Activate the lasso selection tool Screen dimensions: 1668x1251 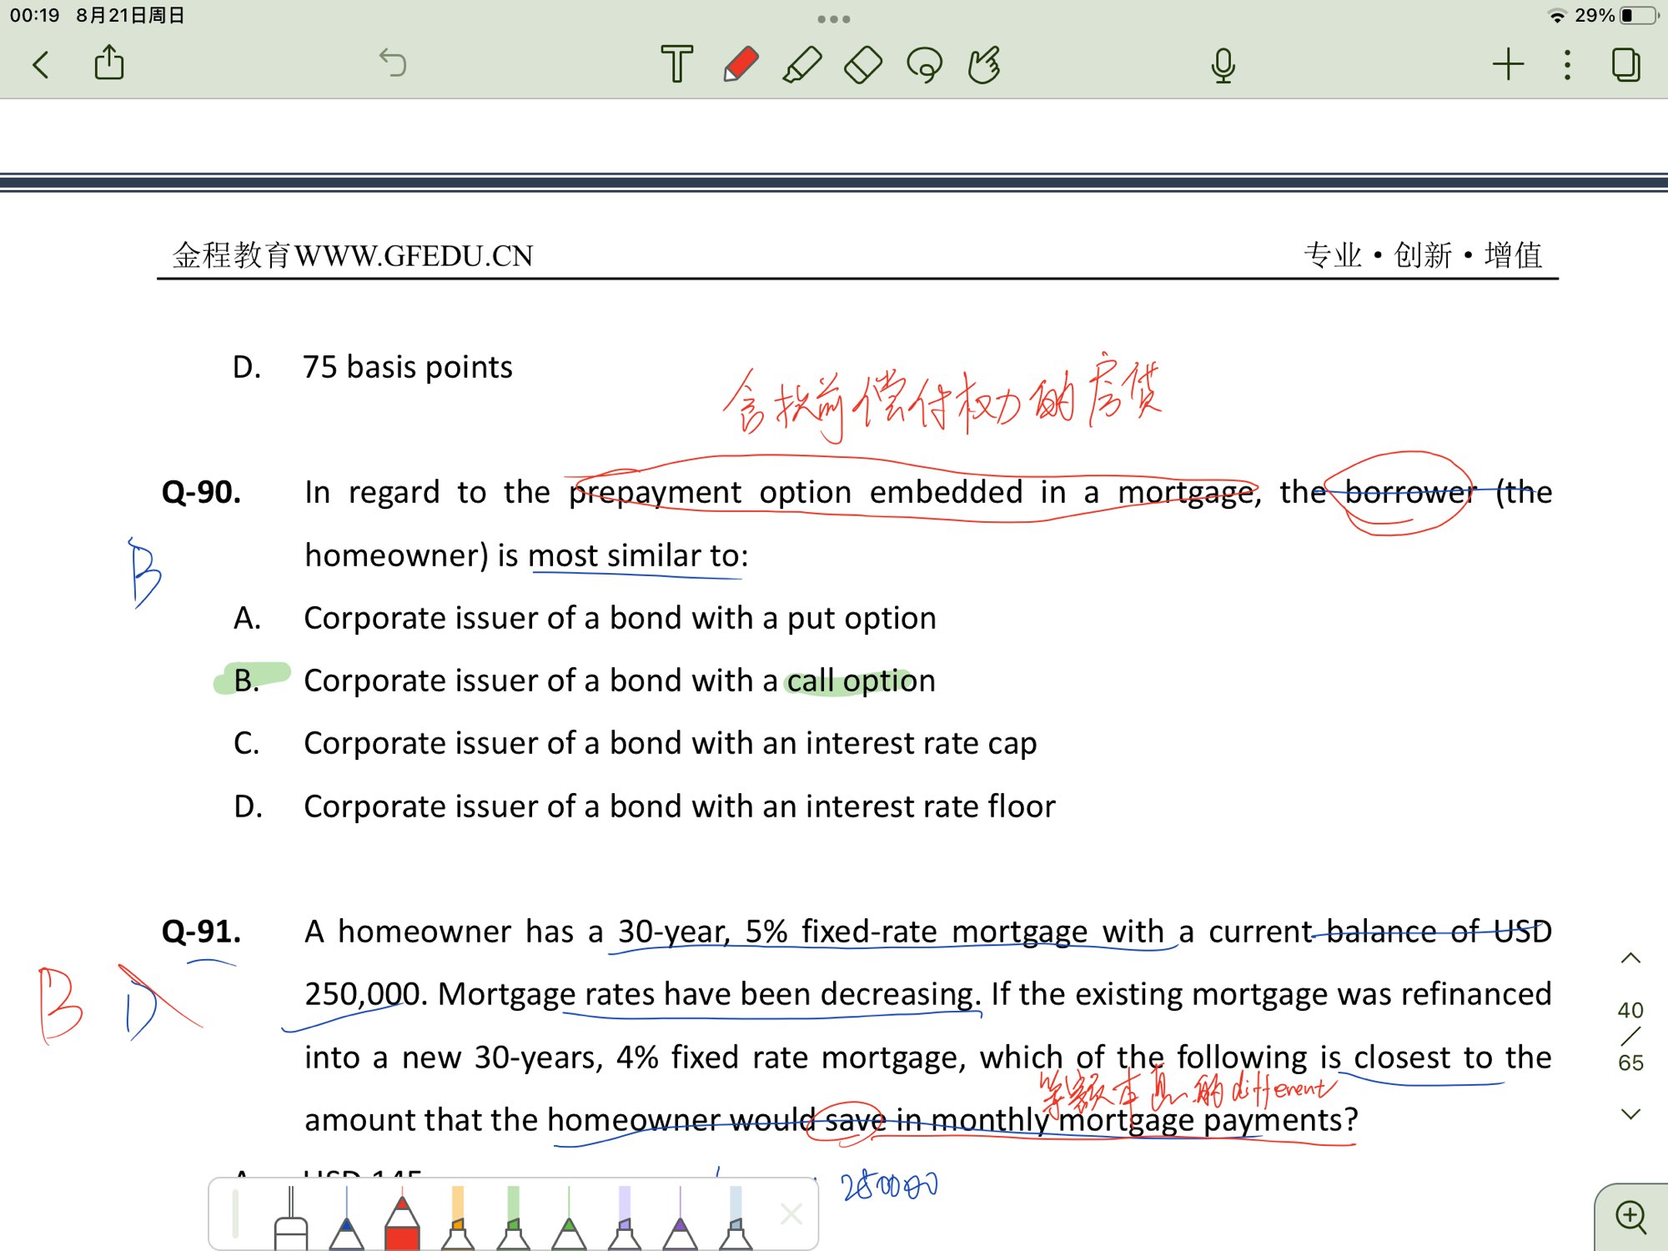pyautogui.click(x=924, y=64)
